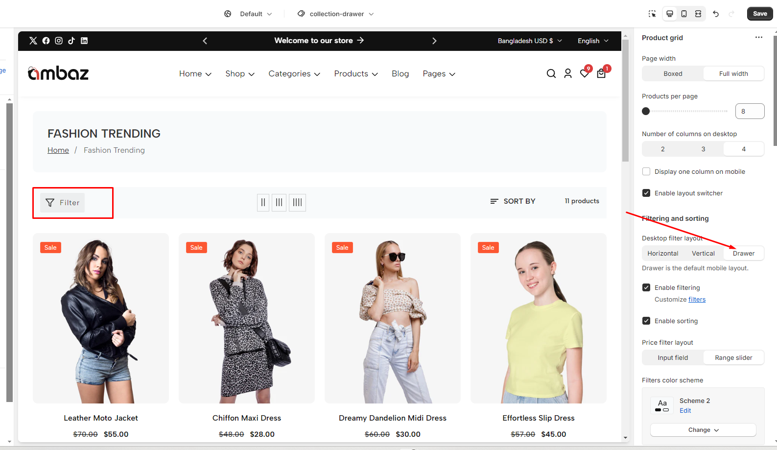Screen dimensions: 777x450
Task: Switch to mobile preview icon
Action: click(684, 14)
